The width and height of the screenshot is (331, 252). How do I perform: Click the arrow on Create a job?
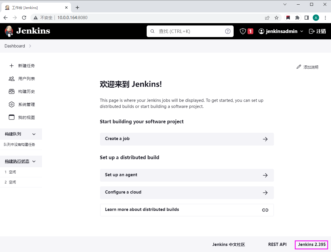(265, 139)
